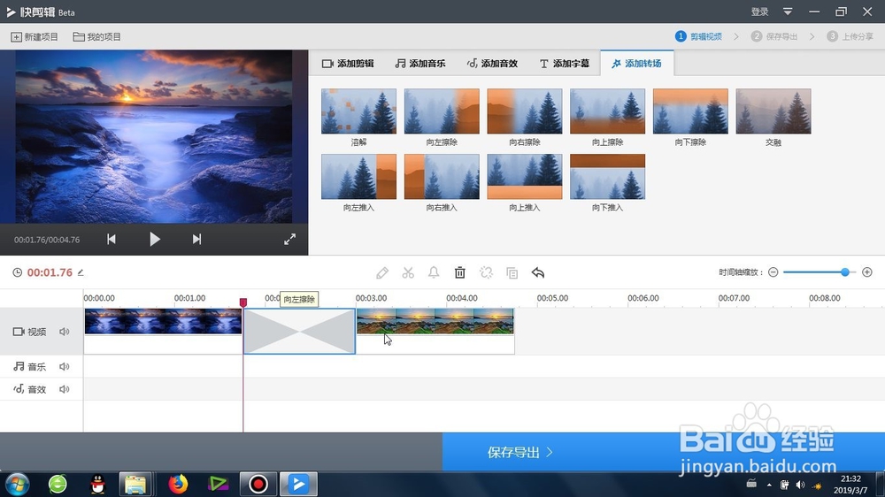Apply the 向右推入 transition
The width and height of the screenshot is (885, 497).
(442, 177)
